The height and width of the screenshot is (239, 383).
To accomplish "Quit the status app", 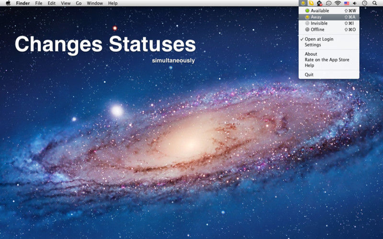I will (x=329, y=75).
